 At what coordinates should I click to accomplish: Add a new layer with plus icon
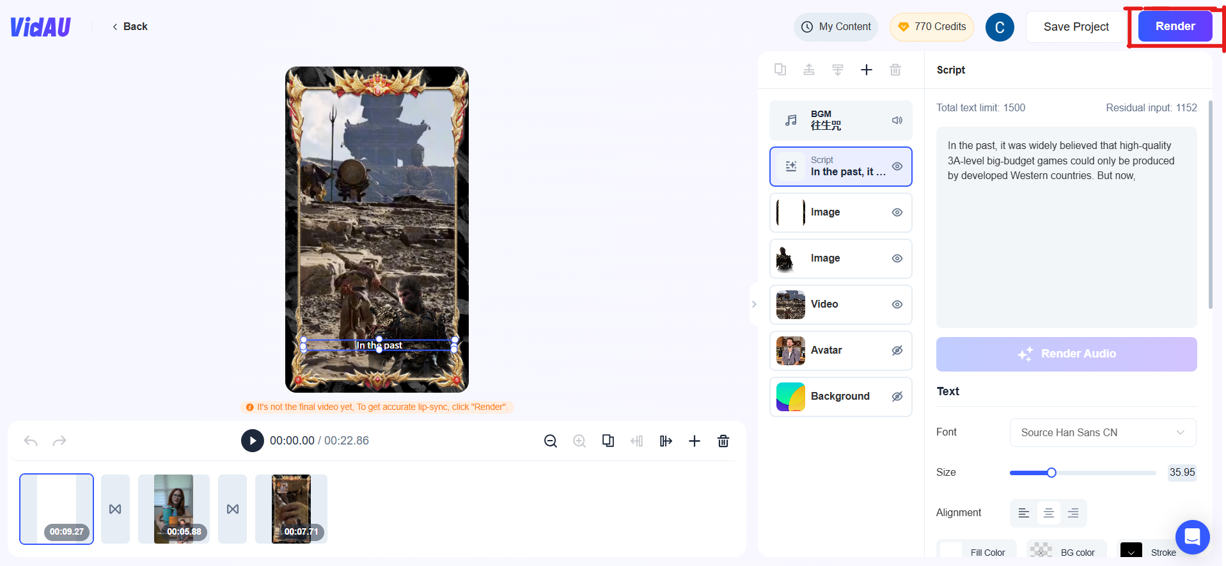point(866,70)
